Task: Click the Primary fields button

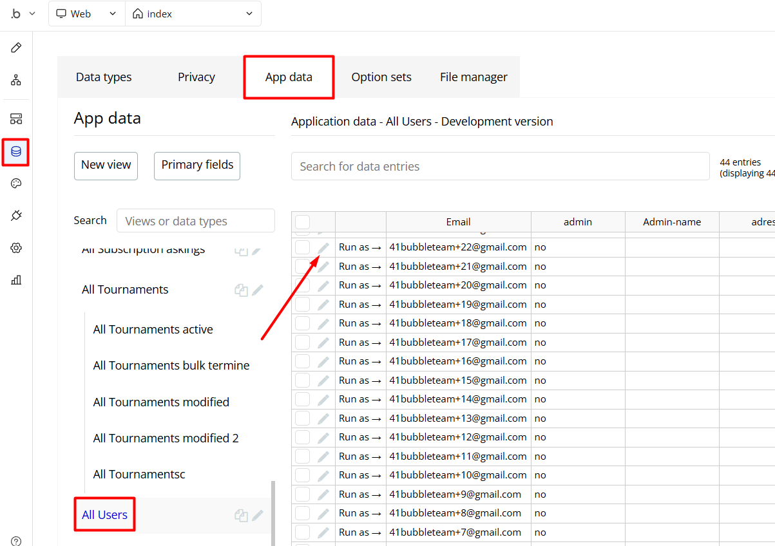Action: click(197, 165)
